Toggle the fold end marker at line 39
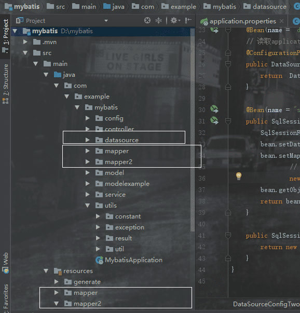 click(228, 212)
